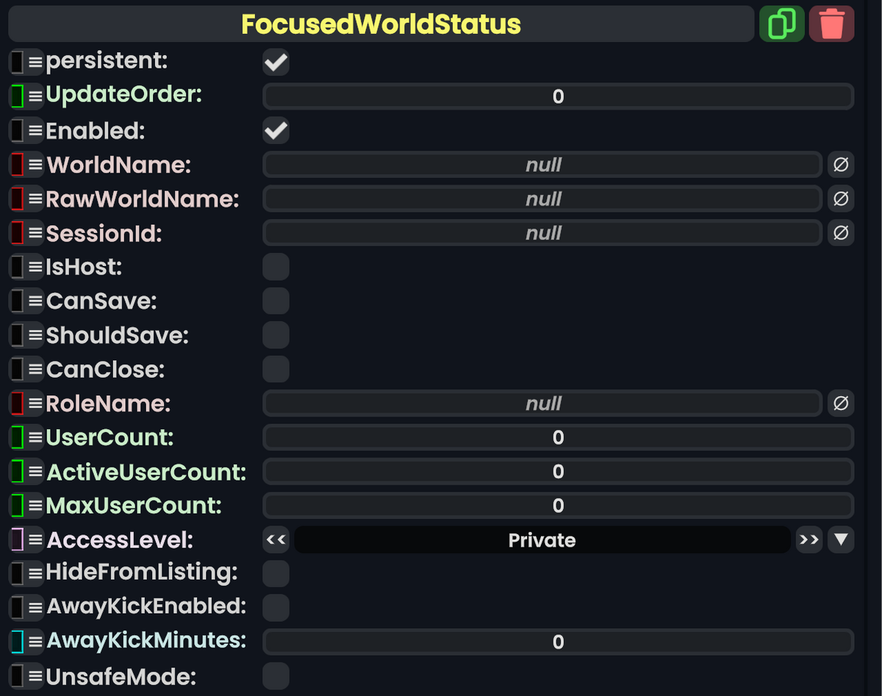Set SessionId to null via Ø icon
The image size is (882, 696).
[841, 233]
